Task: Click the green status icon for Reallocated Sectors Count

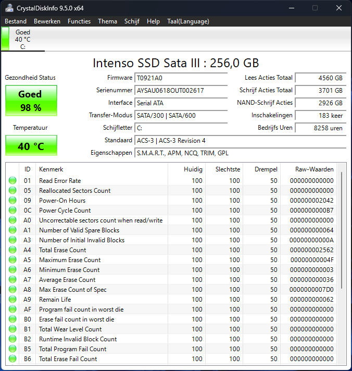Action: coord(12,191)
